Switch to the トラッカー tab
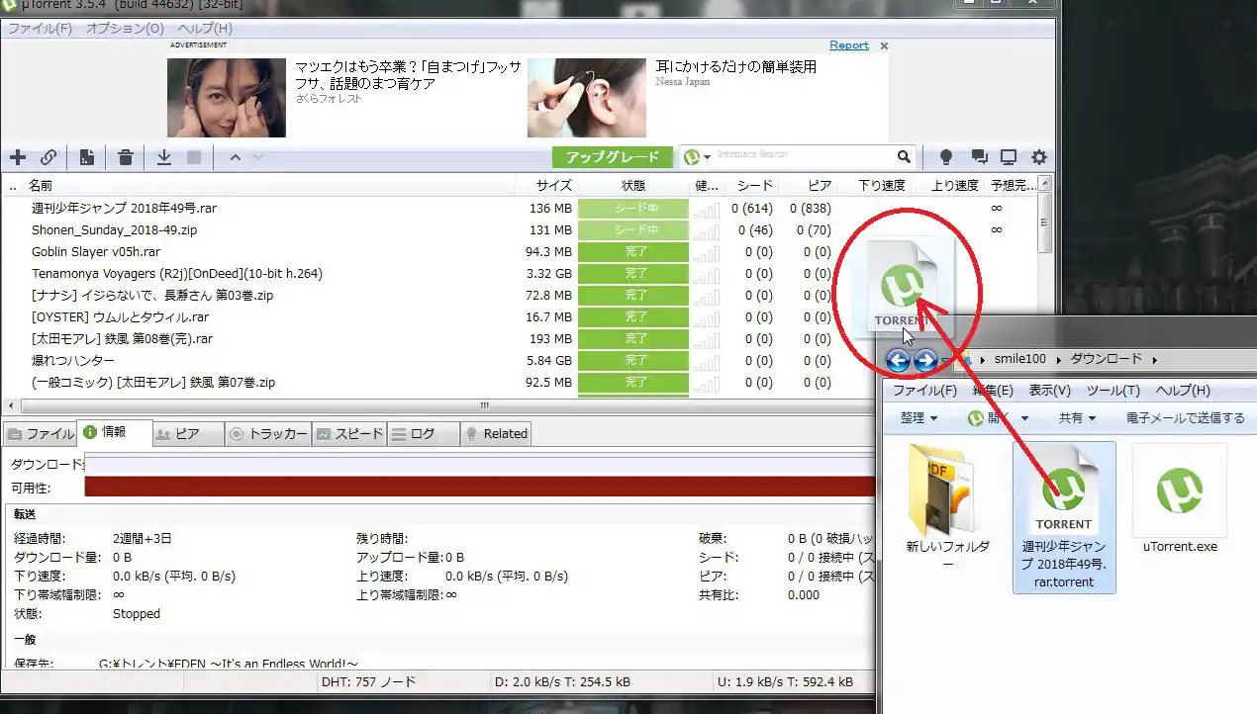The width and height of the screenshot is (1257, 714). (268, 434)
